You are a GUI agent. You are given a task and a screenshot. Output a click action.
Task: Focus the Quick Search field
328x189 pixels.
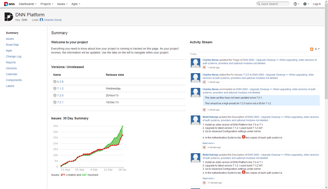273,4
